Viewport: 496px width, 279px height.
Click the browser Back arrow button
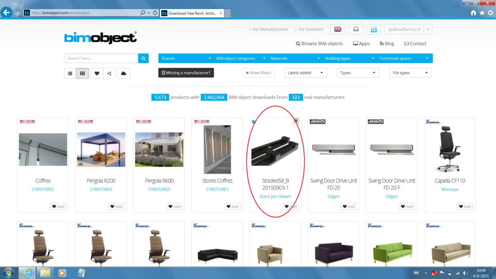(x=6, y=12)
